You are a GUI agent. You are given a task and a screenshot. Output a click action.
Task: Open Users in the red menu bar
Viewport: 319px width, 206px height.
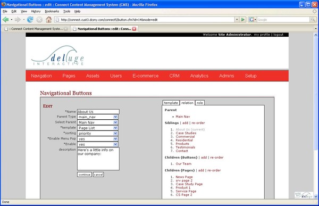tap(116, 76)
